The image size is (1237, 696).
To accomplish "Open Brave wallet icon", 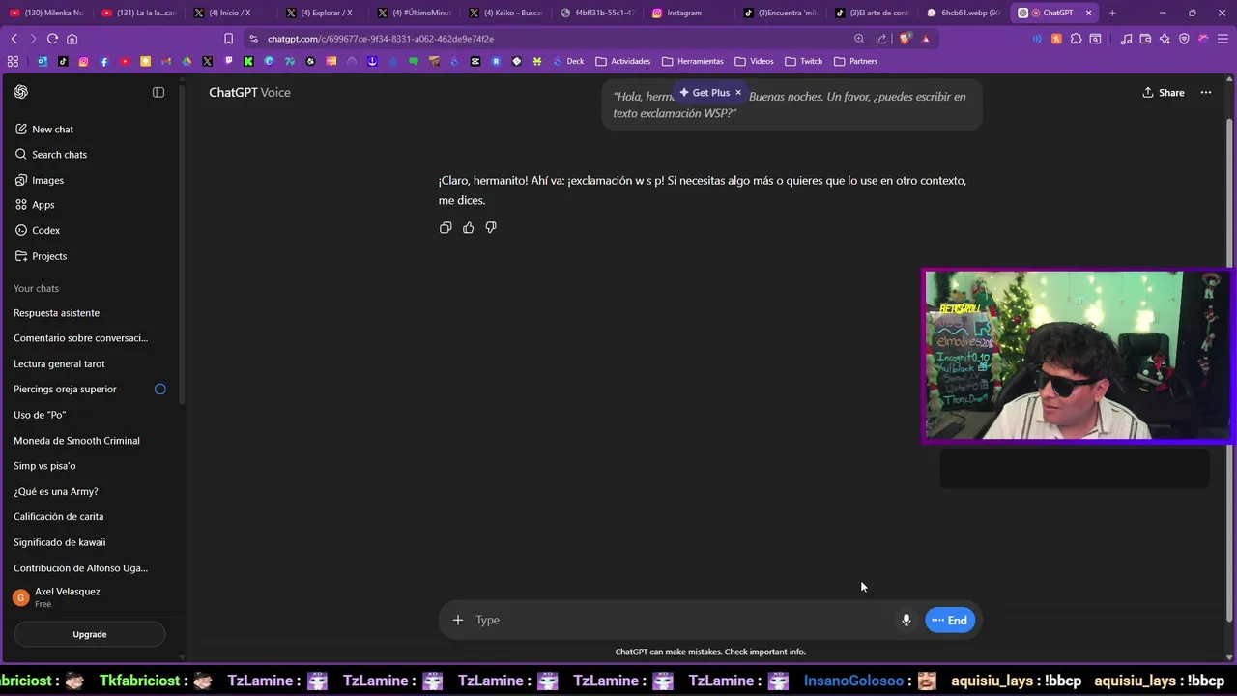I will (x=1145, y=39).
